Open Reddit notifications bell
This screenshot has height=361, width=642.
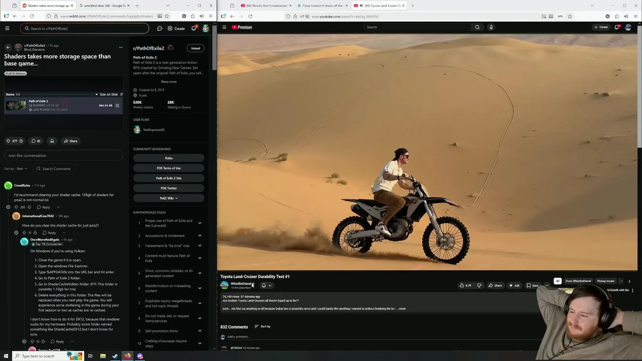tap(194, 28)
